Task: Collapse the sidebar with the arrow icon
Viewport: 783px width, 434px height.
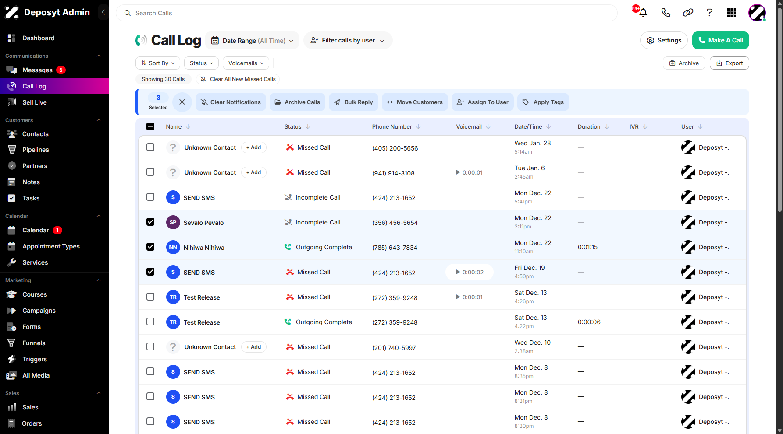Action: (103, 12)
